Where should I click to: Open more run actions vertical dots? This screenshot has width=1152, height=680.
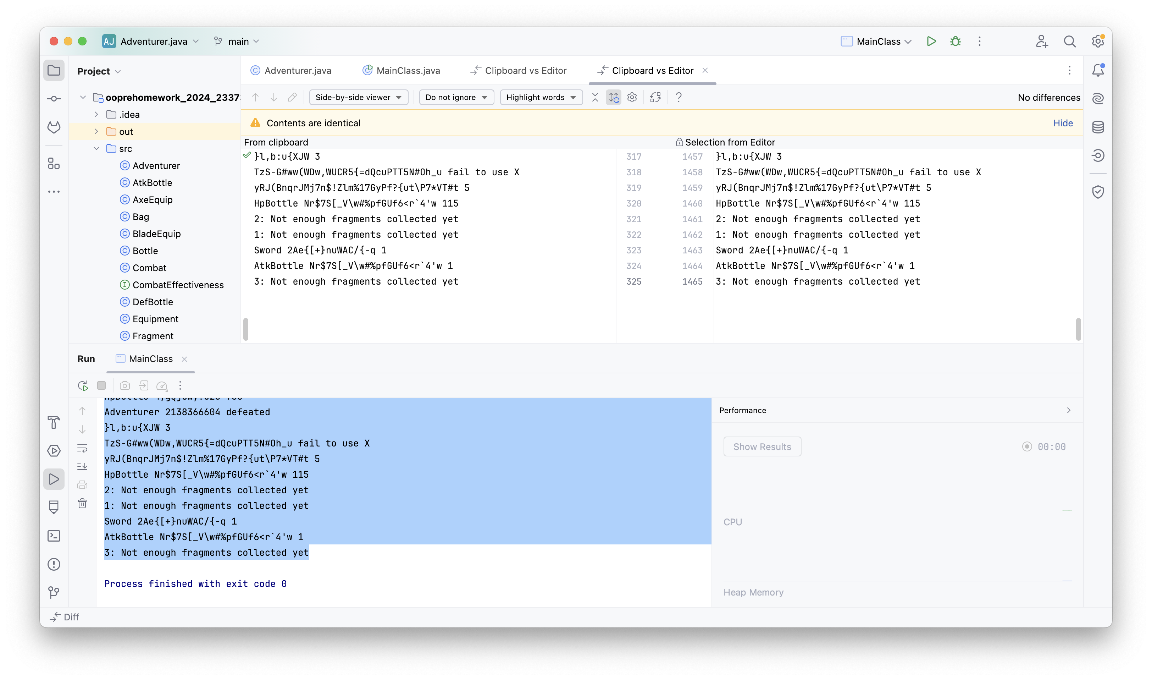[x=979, y=41]
